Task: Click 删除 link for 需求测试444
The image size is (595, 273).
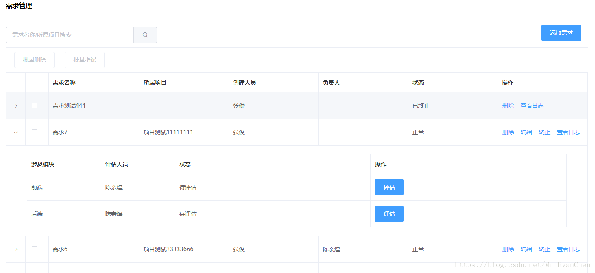Action: click(x=508, y=106)
